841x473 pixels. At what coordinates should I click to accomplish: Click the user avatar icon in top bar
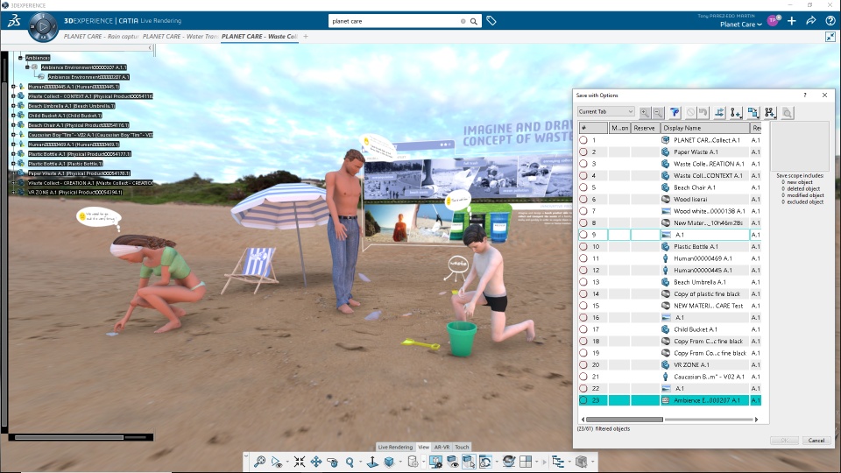pyautogui.click(x=773, y=21)
